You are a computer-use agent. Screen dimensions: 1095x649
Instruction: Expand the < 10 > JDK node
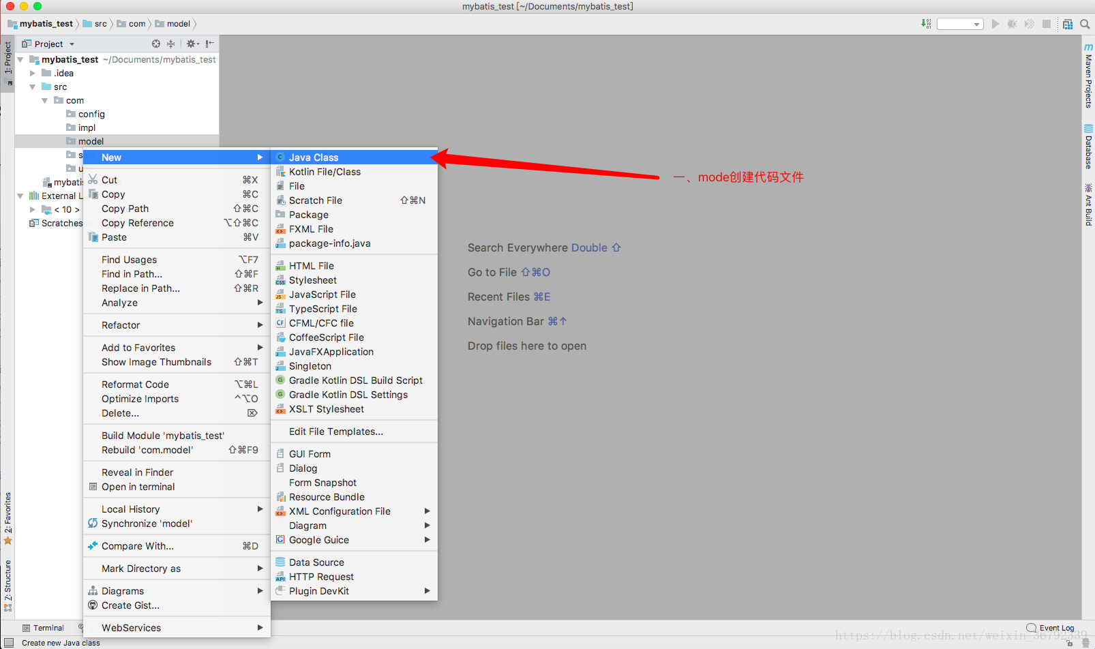(32, 210)
